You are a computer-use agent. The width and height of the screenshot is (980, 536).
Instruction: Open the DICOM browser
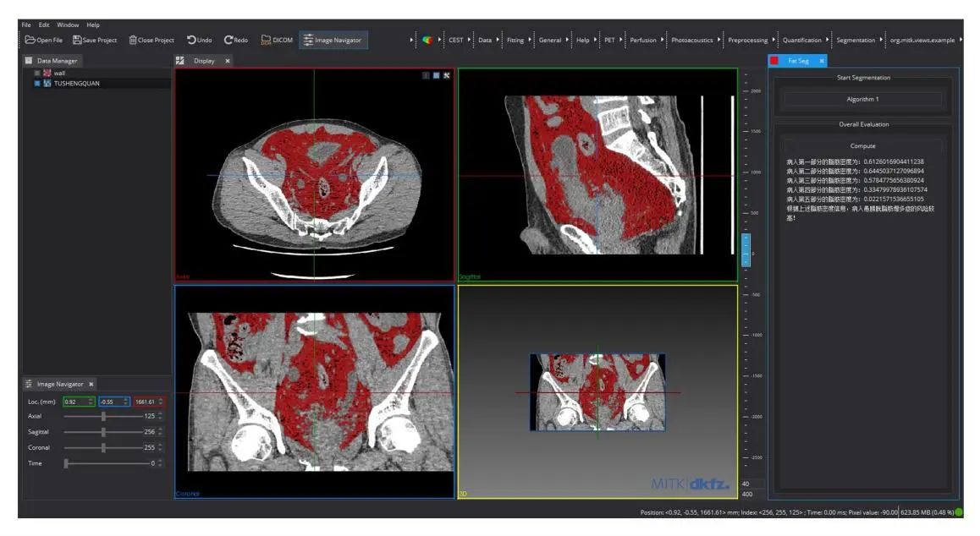pos(266,40)
